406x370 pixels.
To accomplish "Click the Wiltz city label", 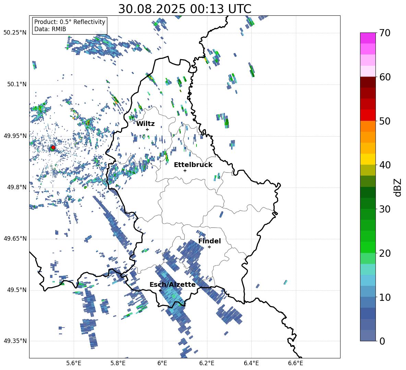I will [145, 124].
